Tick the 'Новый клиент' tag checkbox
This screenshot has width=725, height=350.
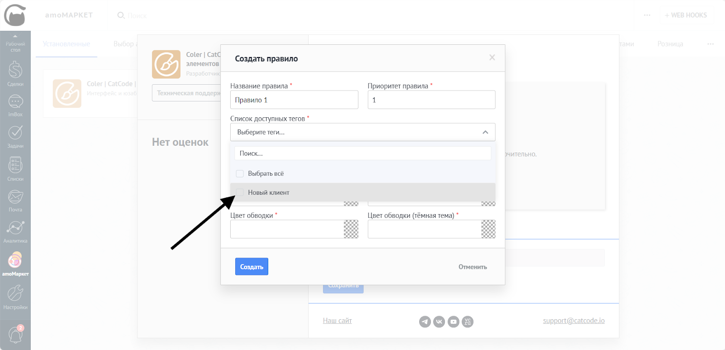click(240, 192)
